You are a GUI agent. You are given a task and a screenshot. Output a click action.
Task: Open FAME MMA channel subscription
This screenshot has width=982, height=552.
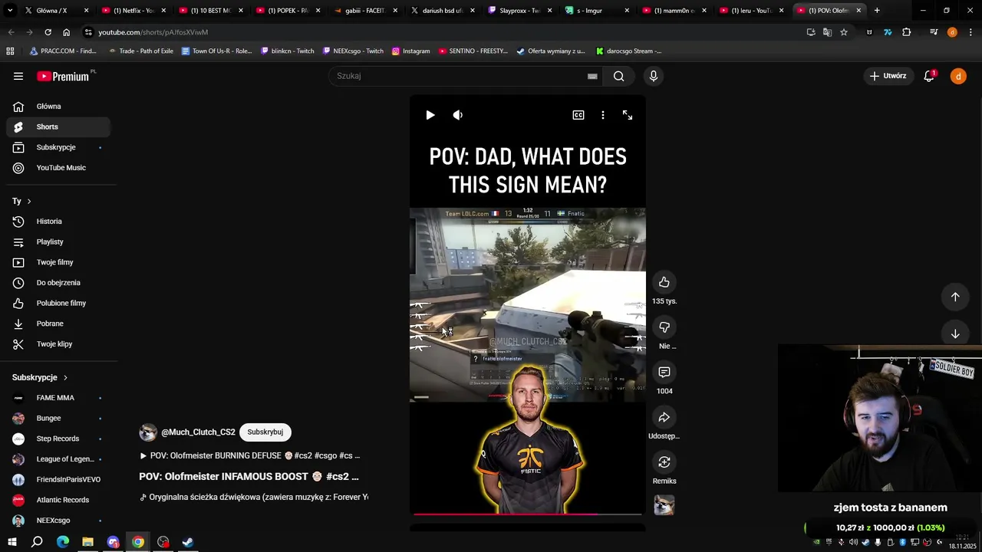(58, 398)
